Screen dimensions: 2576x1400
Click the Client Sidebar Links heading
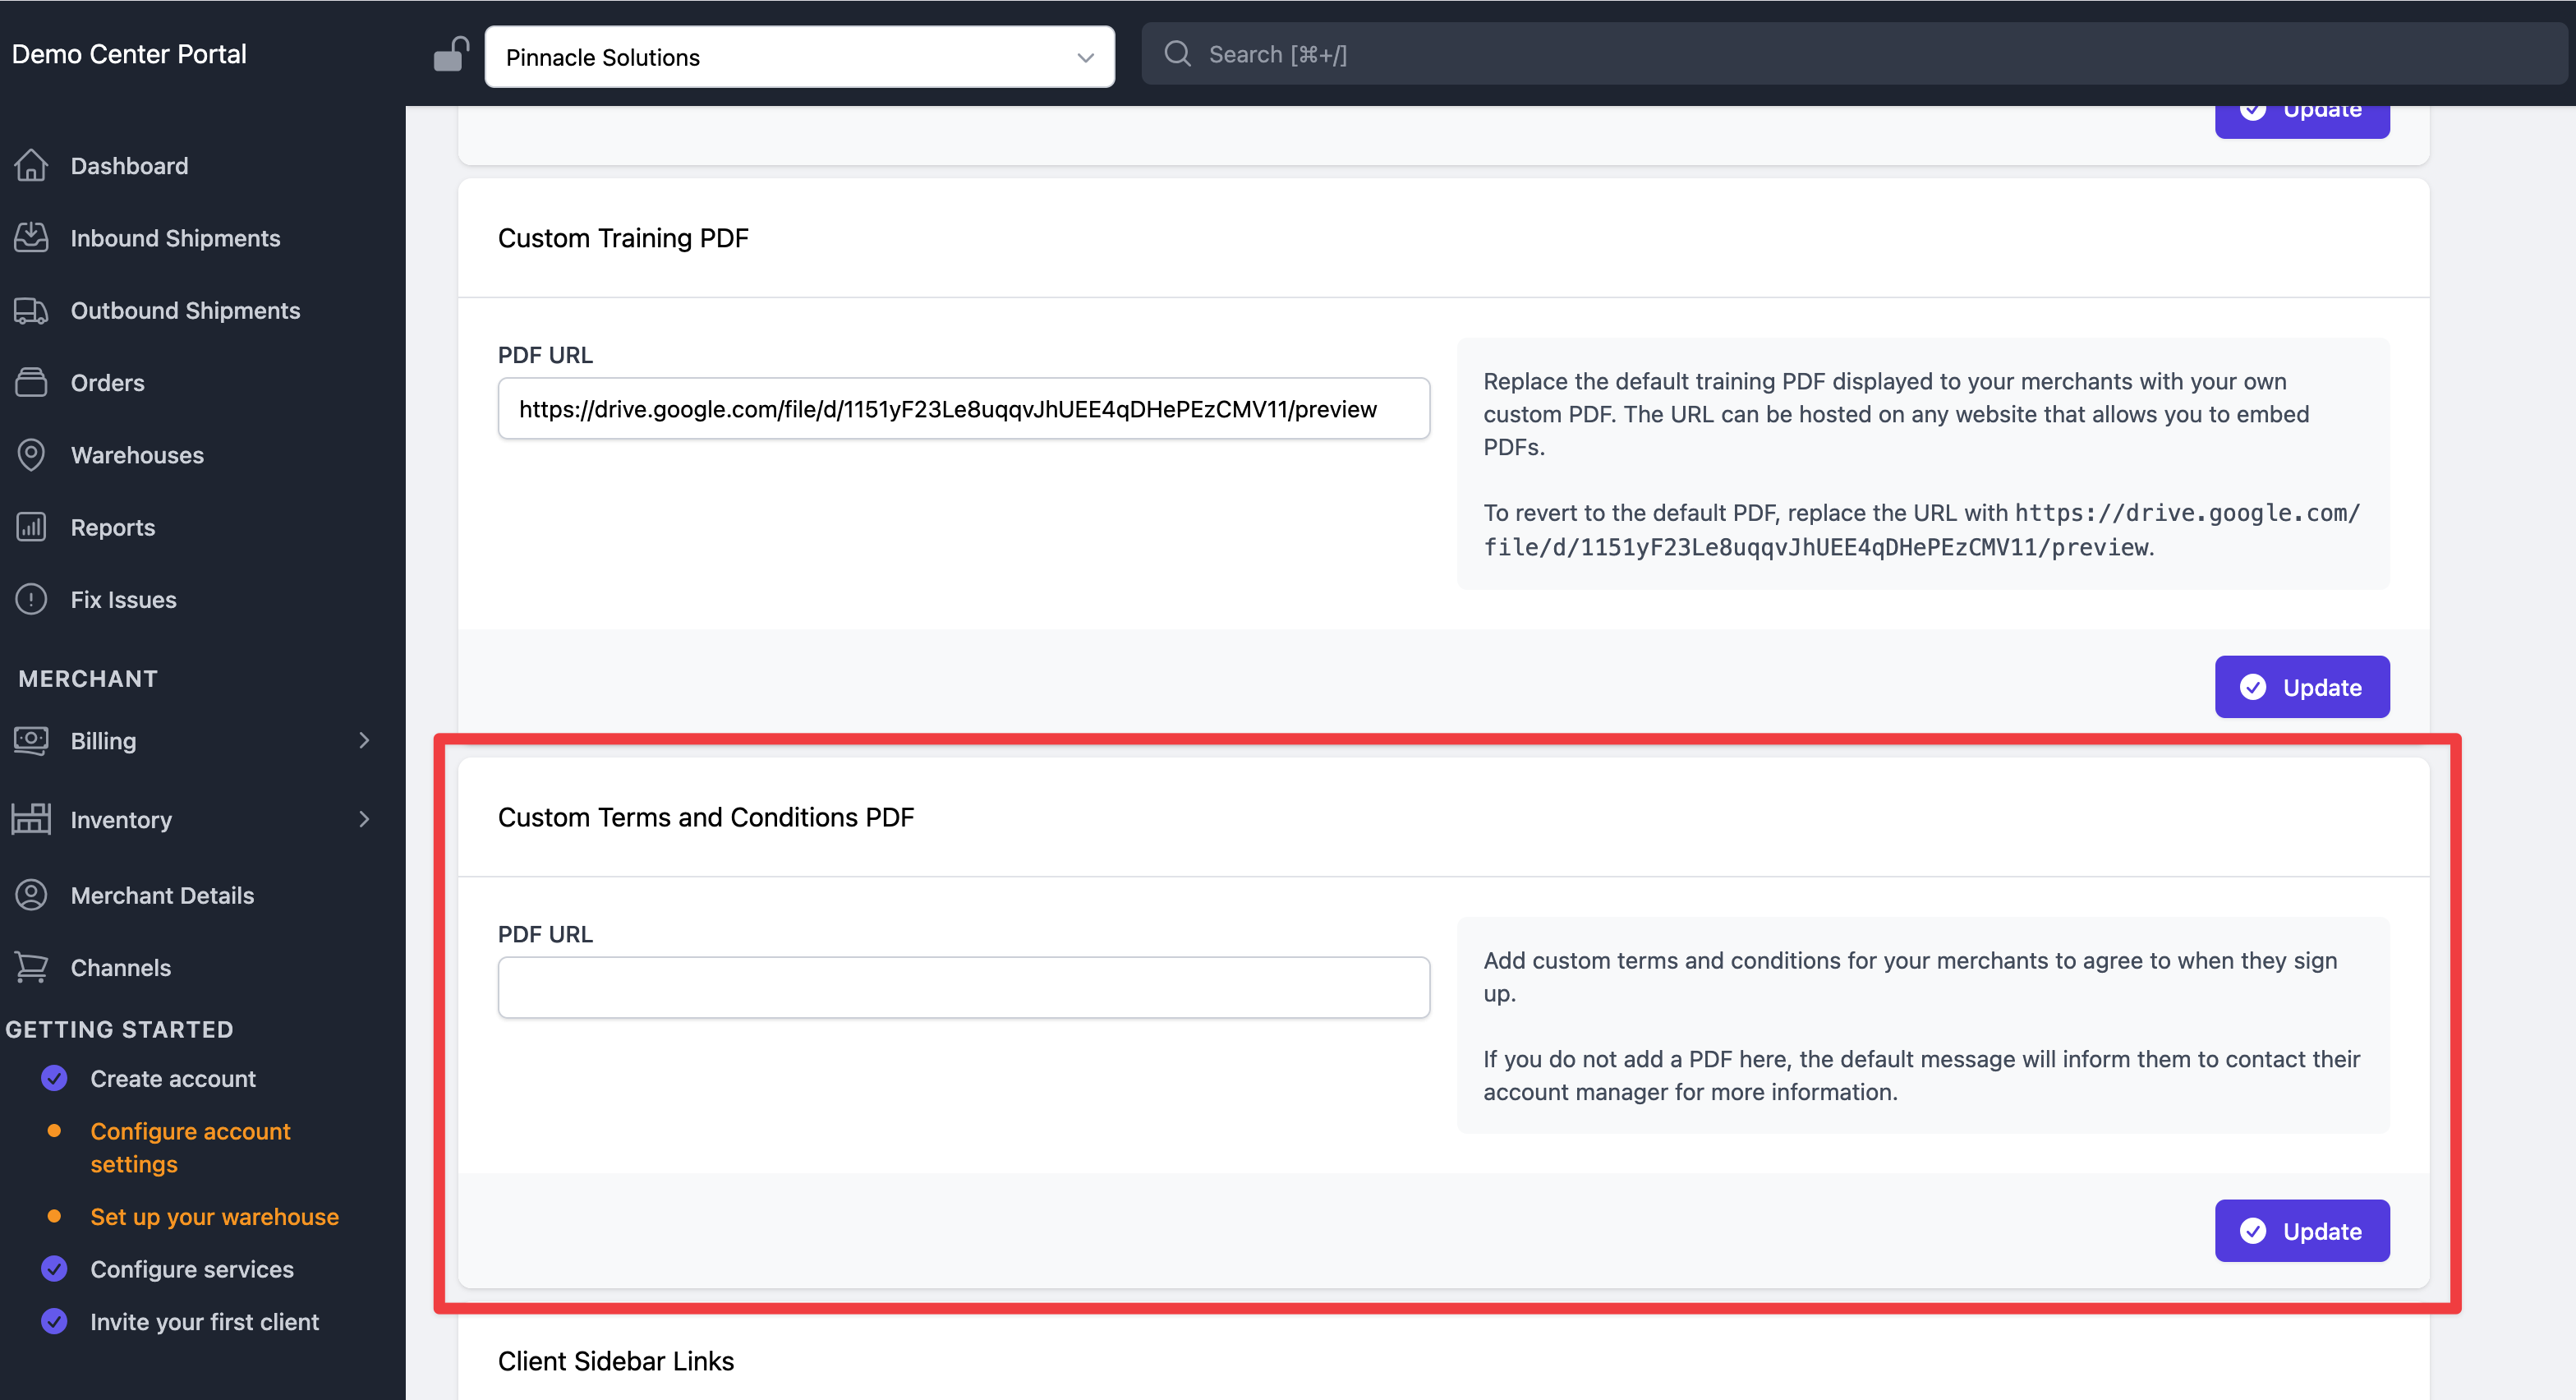pos(616,1361)
